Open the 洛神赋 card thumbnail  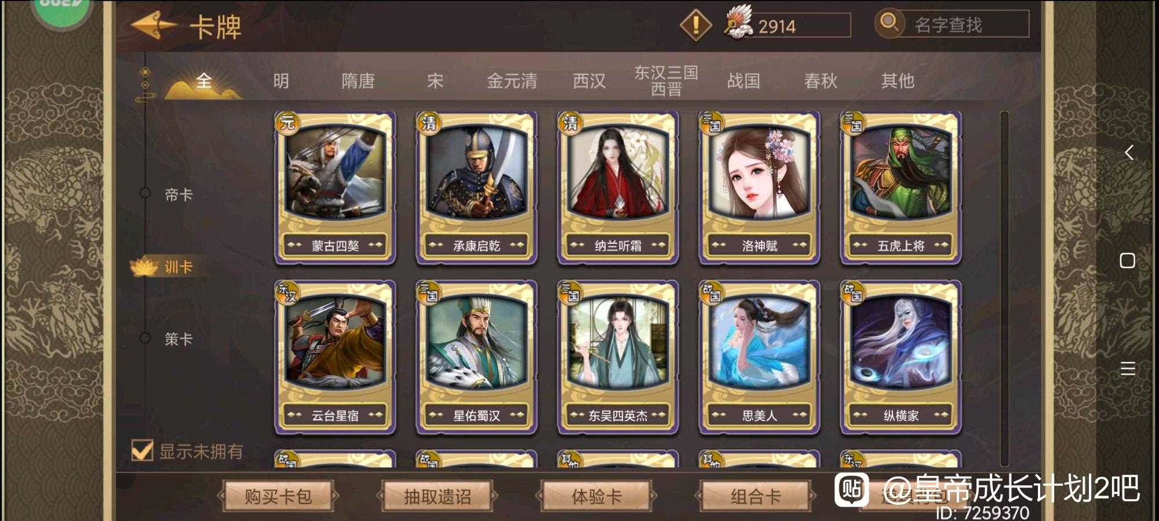point(759,188)
